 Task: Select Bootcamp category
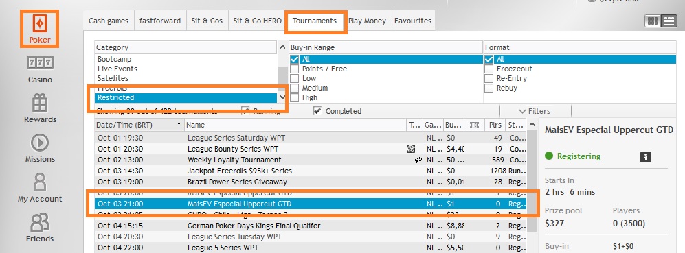pyautogui.click(x=186, y=60)
